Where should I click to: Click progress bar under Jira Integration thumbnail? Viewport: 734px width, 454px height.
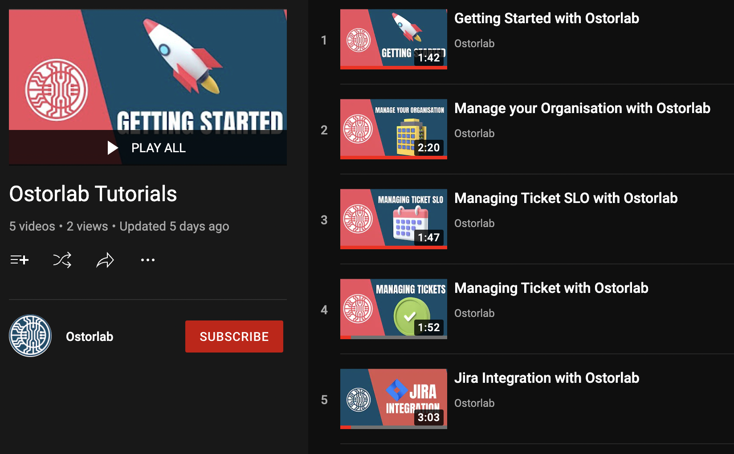[394, 427]
